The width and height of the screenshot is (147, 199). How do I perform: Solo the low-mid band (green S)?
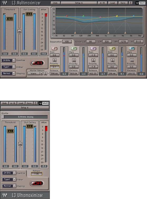pos(74,48)
